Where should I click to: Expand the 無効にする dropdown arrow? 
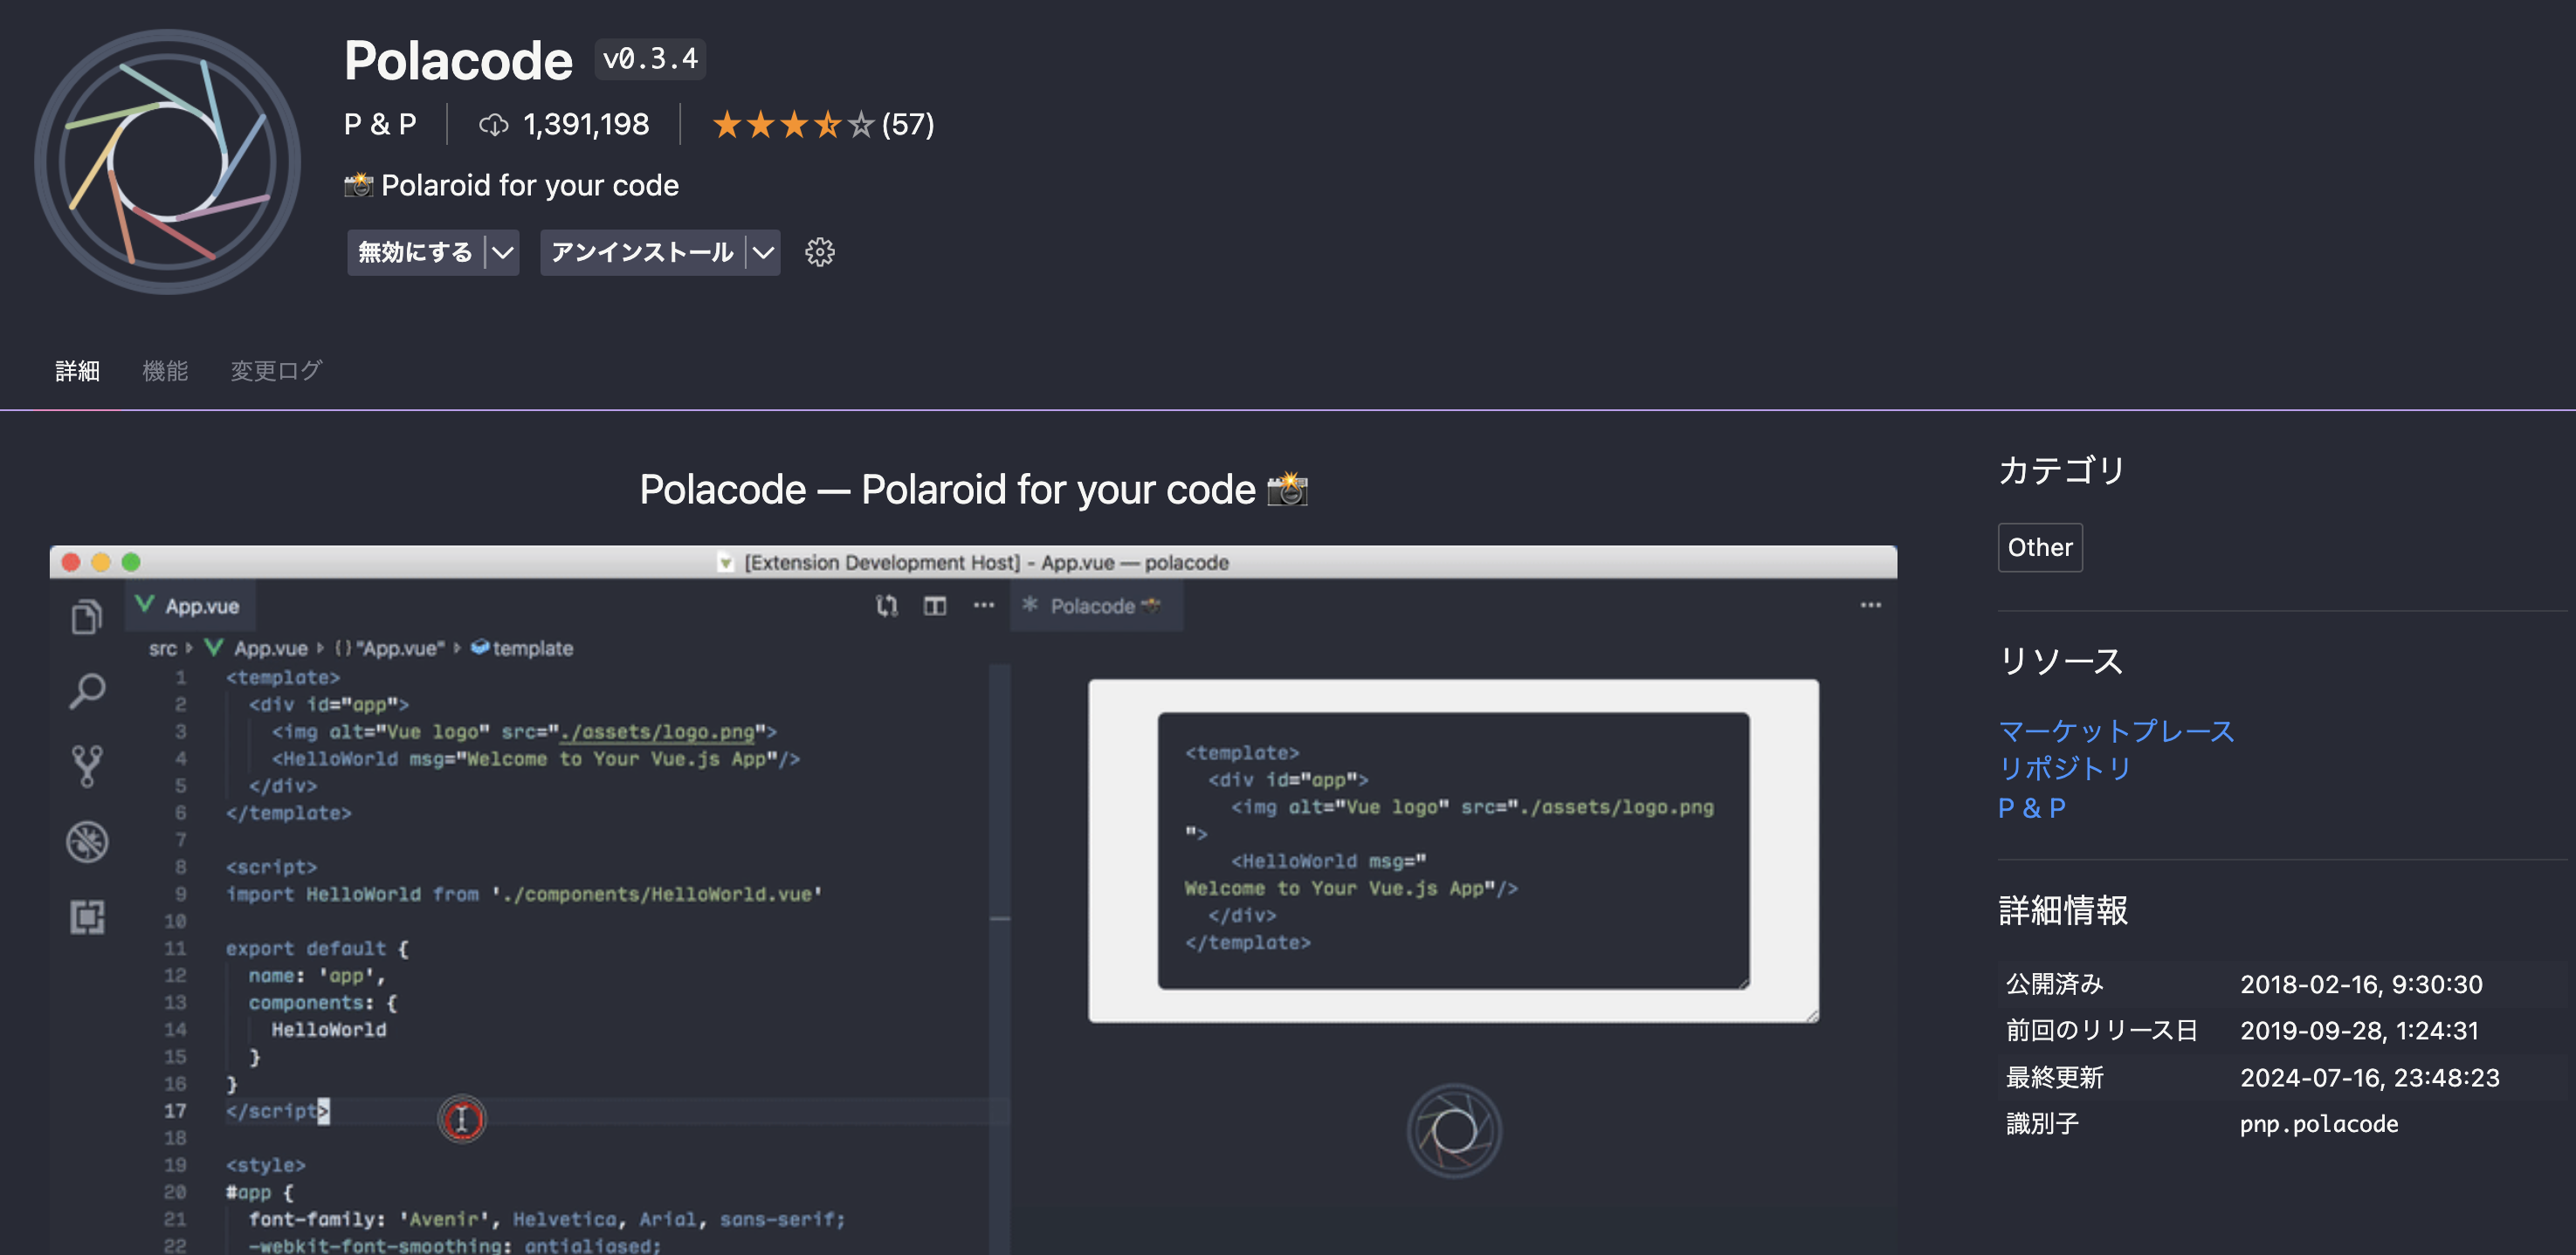(x=502, y=253)
